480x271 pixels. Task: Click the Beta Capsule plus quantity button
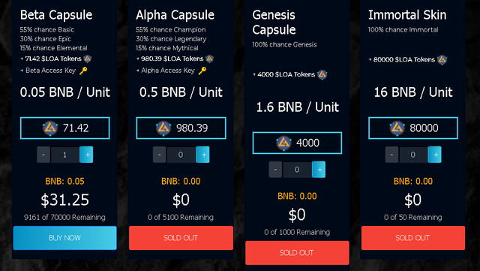[x=86, y=155]
